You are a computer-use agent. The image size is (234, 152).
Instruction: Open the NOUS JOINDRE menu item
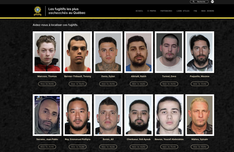pyautogui.click(x=207, y=11)
